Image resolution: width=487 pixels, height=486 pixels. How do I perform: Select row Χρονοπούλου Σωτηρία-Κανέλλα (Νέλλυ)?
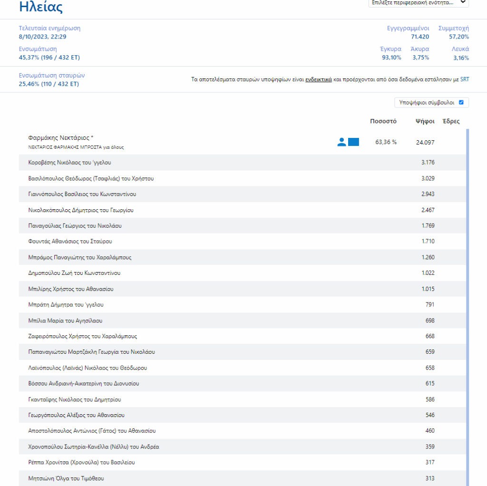tap(242, 447)
